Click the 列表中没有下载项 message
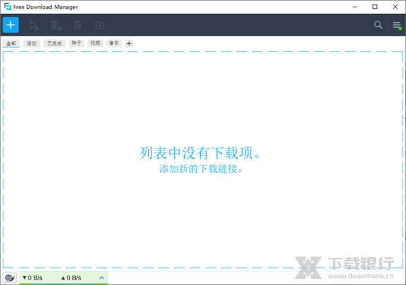Viewport: 406px width, 285px height. click(x=200, y=153)
